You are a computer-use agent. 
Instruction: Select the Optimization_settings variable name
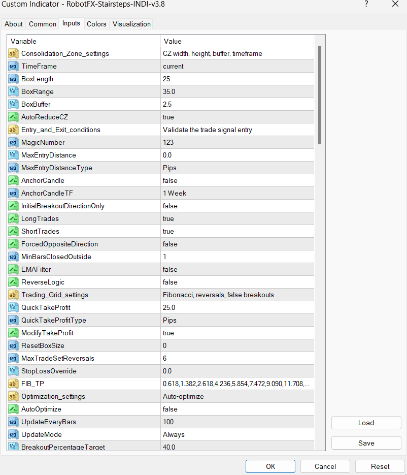[x=53, y=397]
